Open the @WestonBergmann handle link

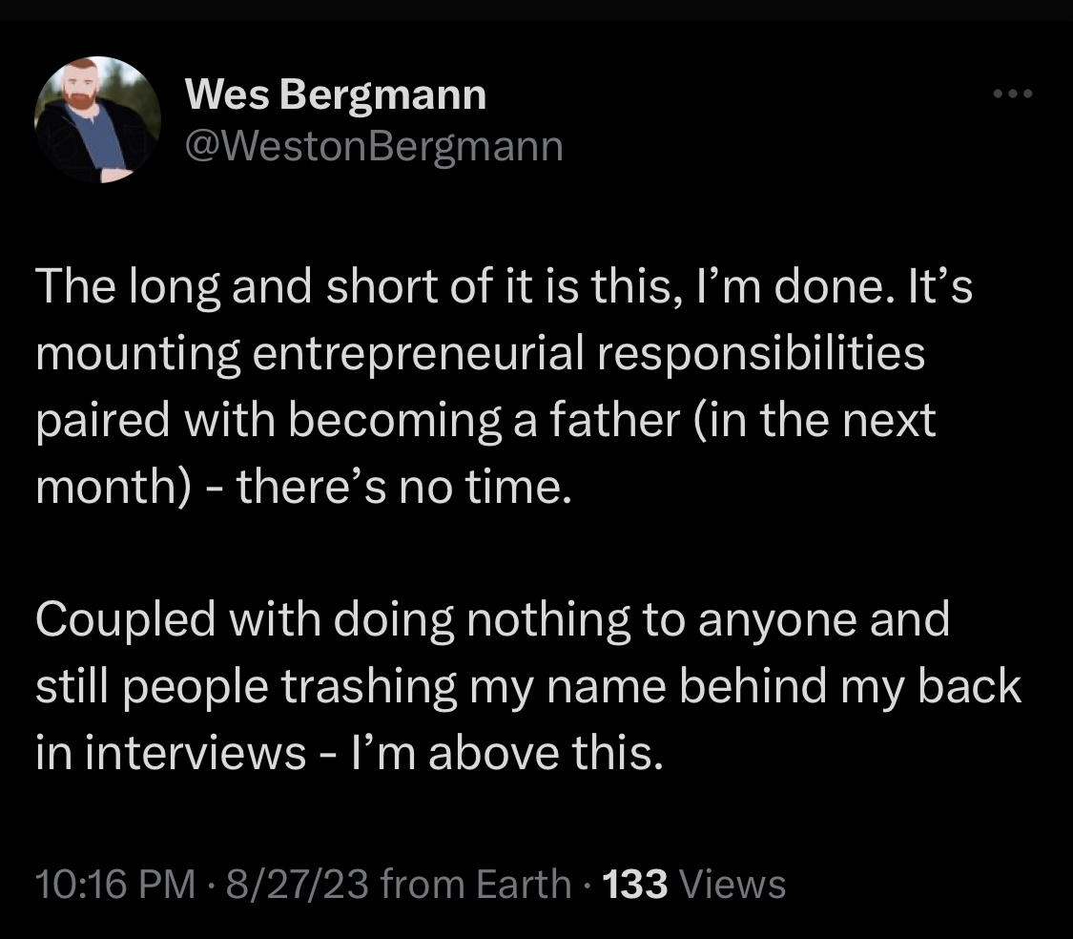click(x=374, y=147)
